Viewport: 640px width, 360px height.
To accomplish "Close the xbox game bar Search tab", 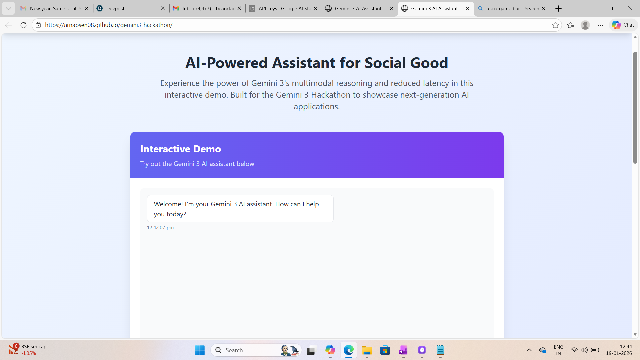I will [x=543, y=8].
